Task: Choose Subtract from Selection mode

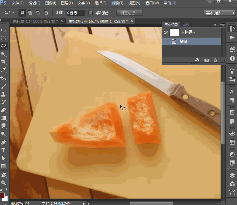Action: click(x=38, y=13)
